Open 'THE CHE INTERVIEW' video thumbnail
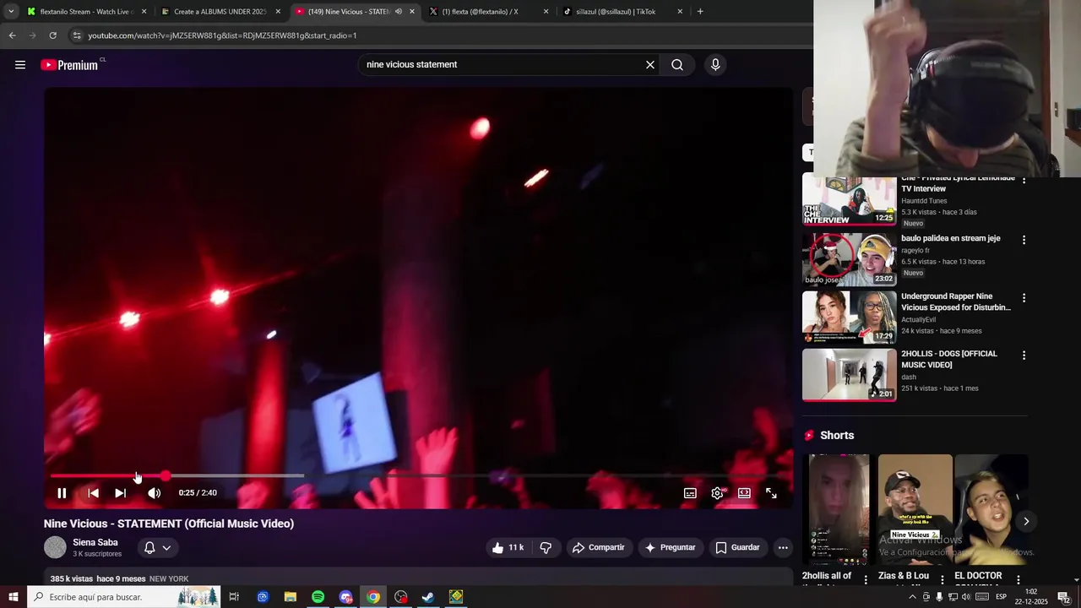The width and height of the screenshot is (1081, 608). click(849, 200)
